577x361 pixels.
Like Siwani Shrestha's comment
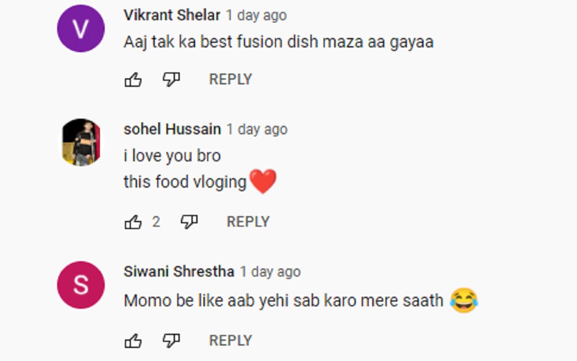point(133,341)
